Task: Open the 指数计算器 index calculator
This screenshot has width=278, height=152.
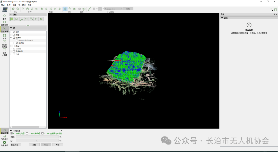Action: point(4,52)
